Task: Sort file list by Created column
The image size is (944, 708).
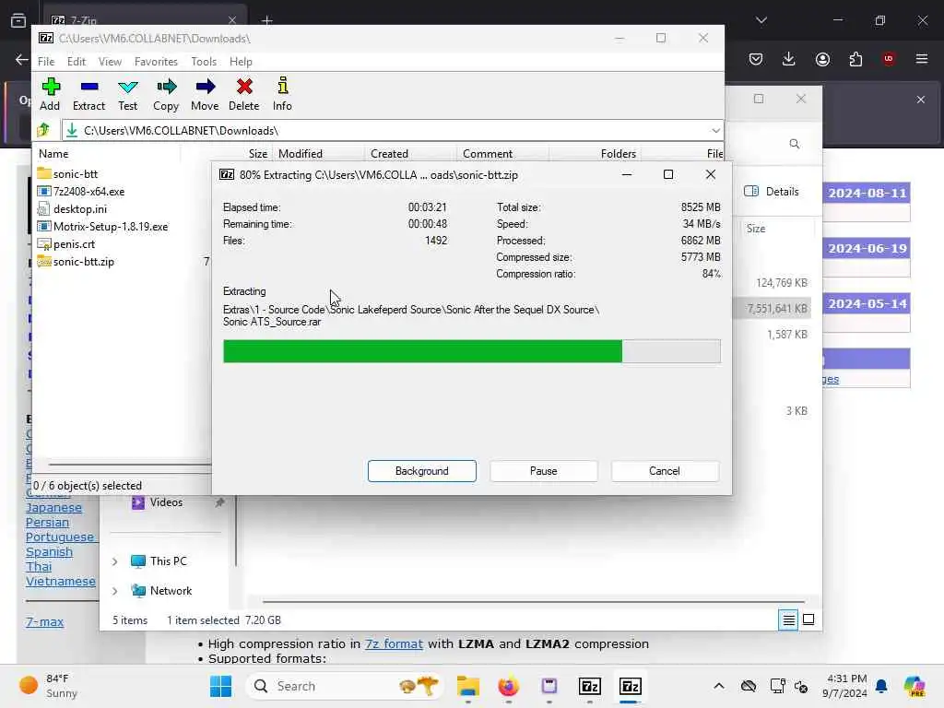Action: pos(389,154)
